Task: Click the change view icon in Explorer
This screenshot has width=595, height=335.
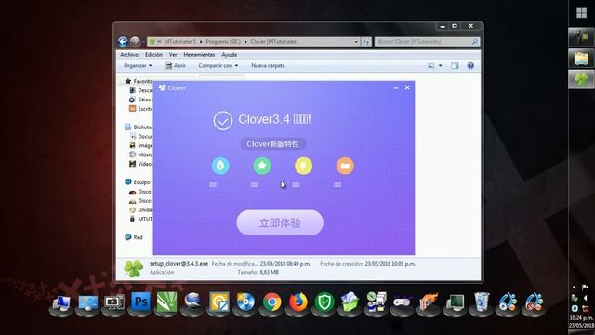Action: 430,66
